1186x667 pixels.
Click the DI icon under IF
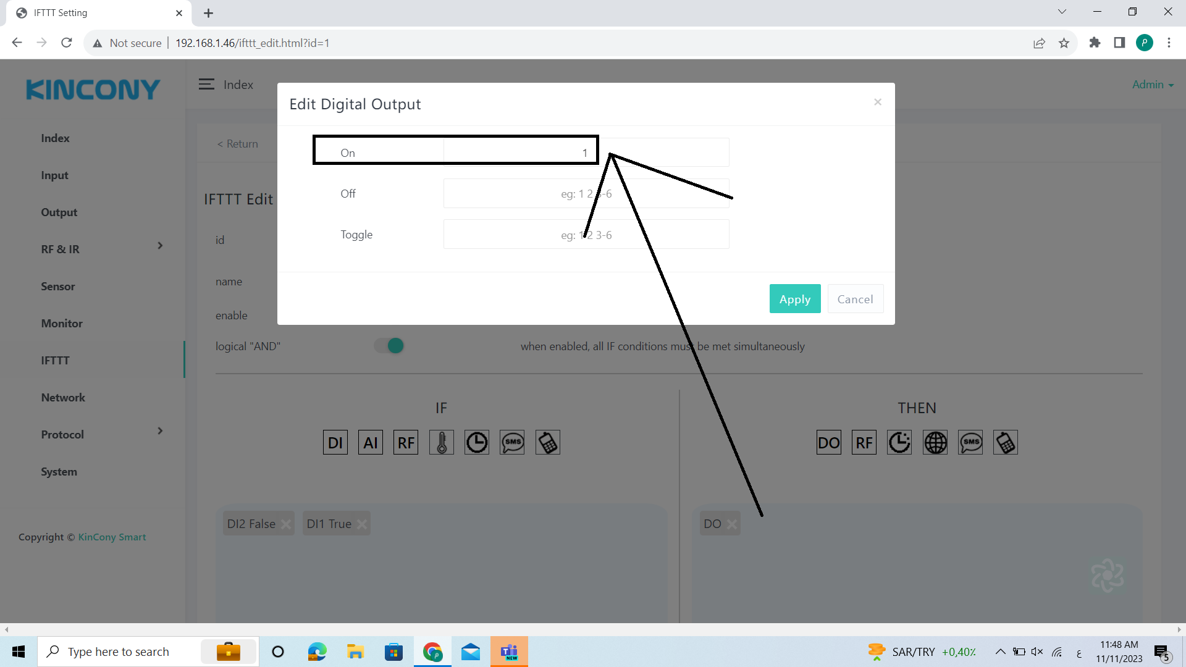[335, 442]
